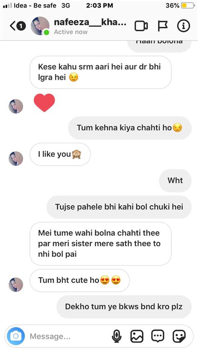The width and height of the screenshot is (198, 352).
Task: Tap the red heart message
Action: (44, 102)
